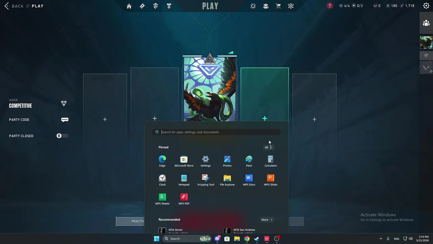
Task: Launch WPS Docs
Action: click(x=249, y=180)
